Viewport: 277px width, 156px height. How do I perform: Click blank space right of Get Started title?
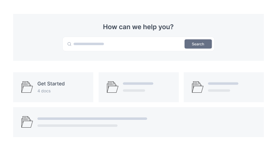78,84
